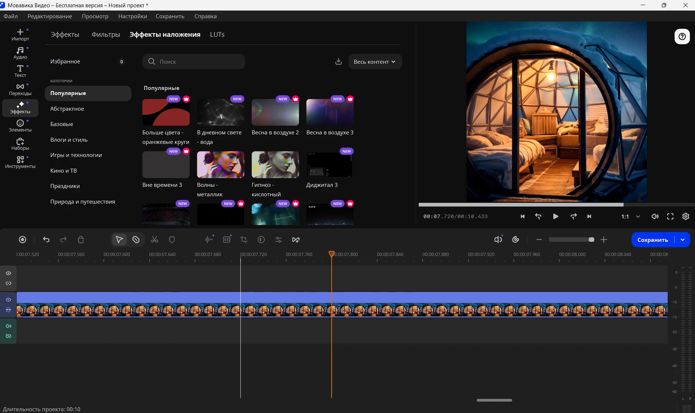Open the Редактирование menu
The width and height of the screenshot is (695, 413).
pos(50,16)
